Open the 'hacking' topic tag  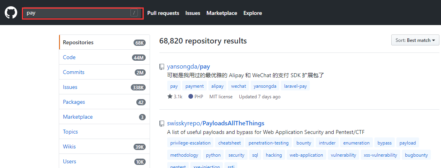point(274,155)
